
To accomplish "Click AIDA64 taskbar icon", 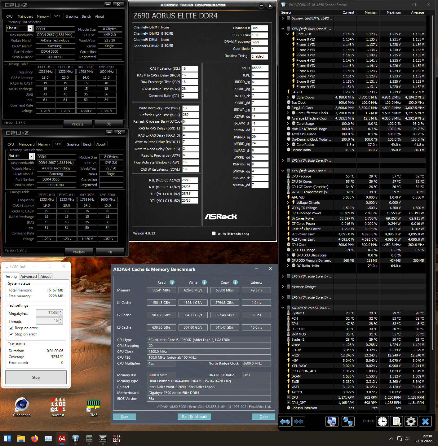I will [x=62, y=439].
